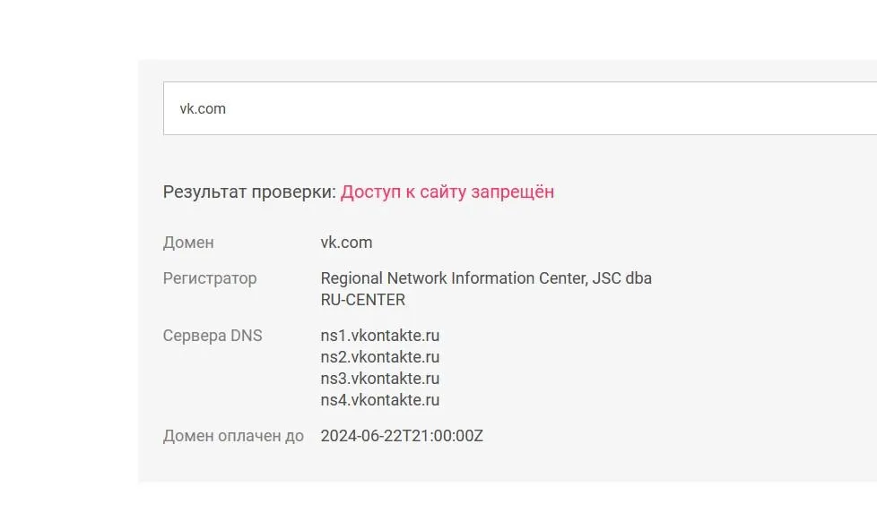
Task: Select DNS server ns4.vkontakte.ru
Action: [381, 399]
